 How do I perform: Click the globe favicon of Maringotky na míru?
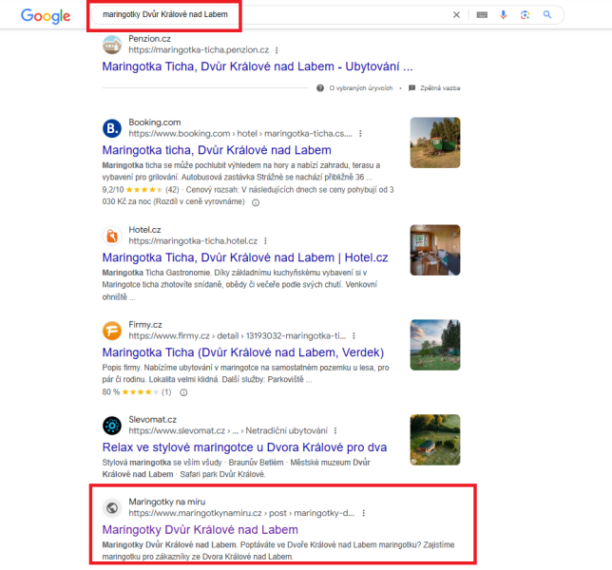pos(112,507)
